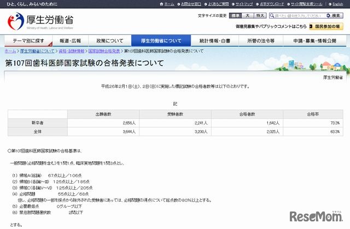Click cell 2,025人
Screen dimensions: 350x229
point(247,132)
